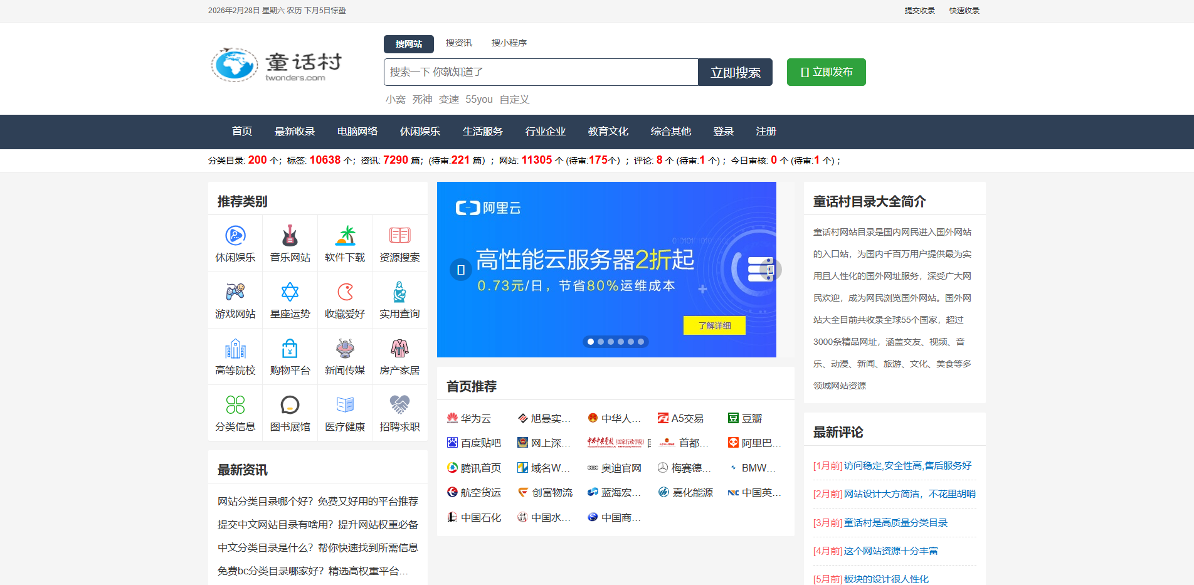The image size is (1194, 585).
Task: Expand the 综合其他 category menu
Action: tap(670, 132)
